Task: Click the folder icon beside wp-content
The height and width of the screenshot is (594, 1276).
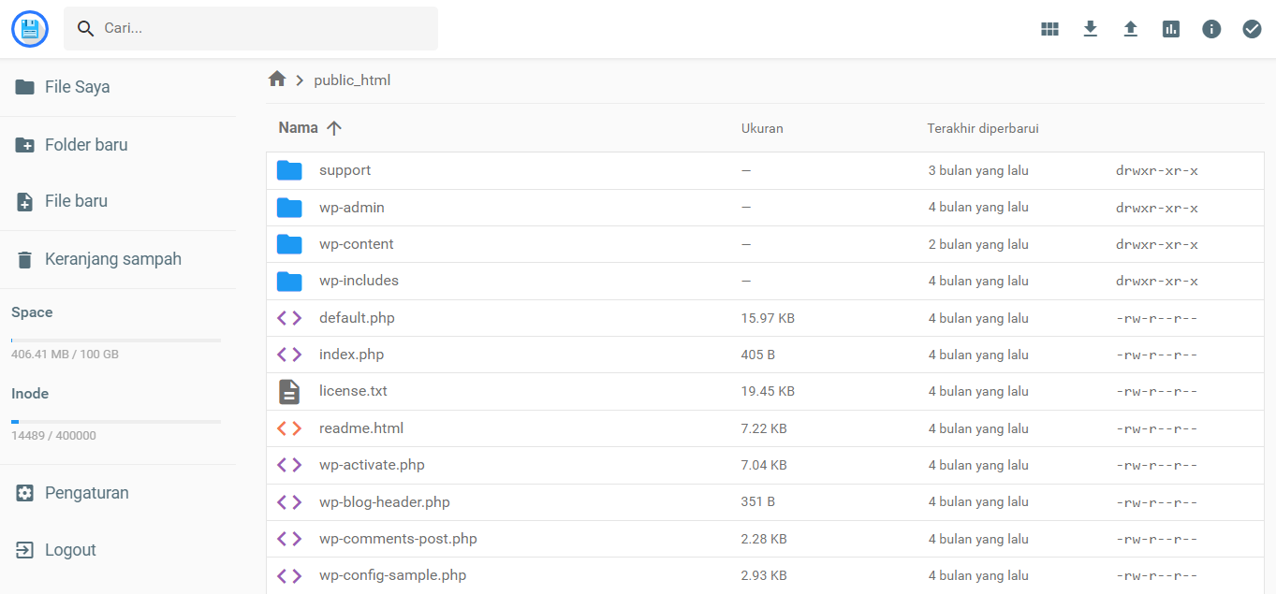Action: (289, 243)
